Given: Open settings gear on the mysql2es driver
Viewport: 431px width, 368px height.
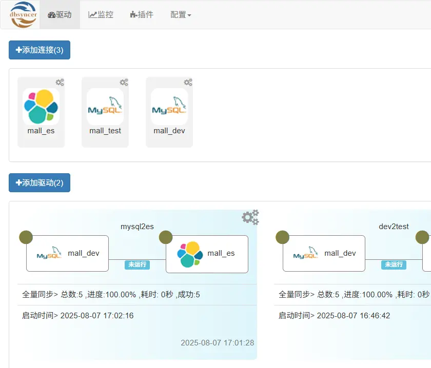Looking at the screenshot, I should (x=250, y=217).
